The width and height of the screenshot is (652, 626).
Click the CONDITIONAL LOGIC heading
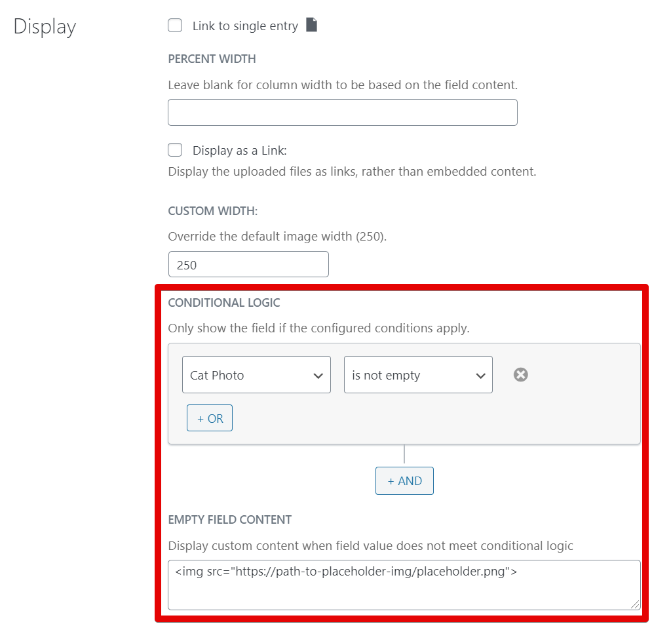click(x=224, y=303)
